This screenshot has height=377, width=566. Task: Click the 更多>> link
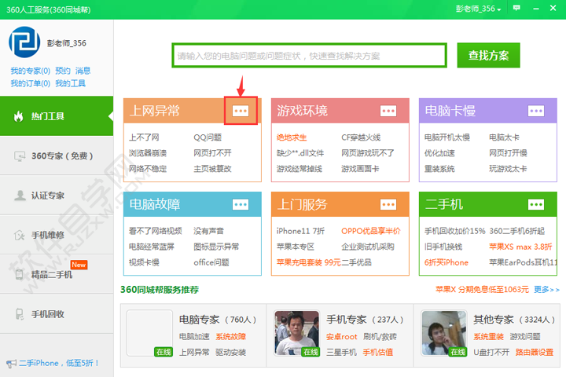click(x=546, y=289)
